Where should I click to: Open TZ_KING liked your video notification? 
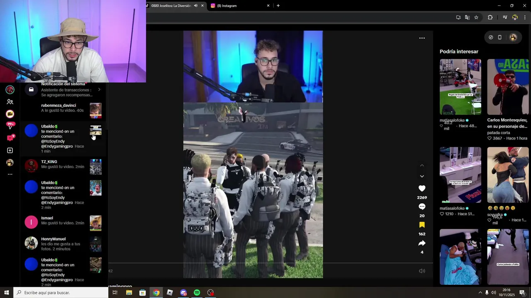coord(63,166)
